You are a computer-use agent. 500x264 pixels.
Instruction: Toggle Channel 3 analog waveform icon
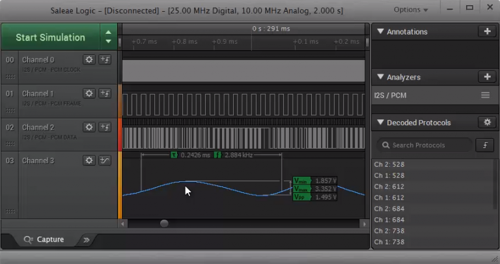point(105,160)
